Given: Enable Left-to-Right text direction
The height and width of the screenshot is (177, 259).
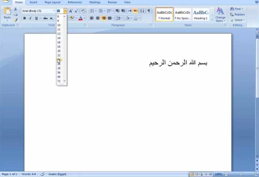Looking at the screenshot, I should (130, 11).
